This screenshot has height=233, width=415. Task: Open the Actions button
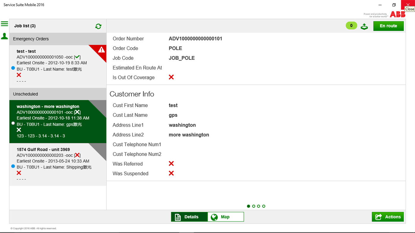click(388, 217)
